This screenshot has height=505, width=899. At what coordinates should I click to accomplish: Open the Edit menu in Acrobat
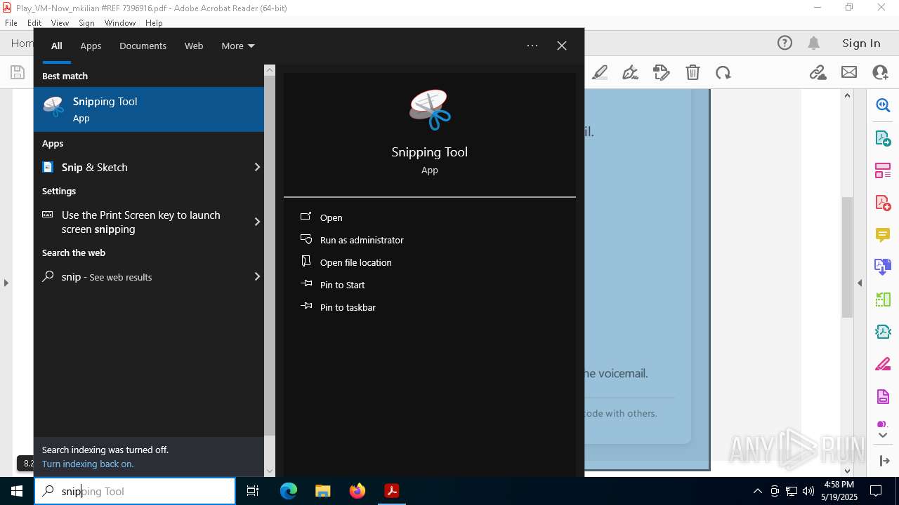click(34, 23)
